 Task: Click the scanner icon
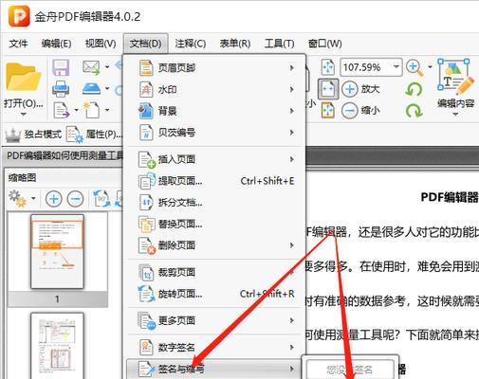click(x=91, y=88)
